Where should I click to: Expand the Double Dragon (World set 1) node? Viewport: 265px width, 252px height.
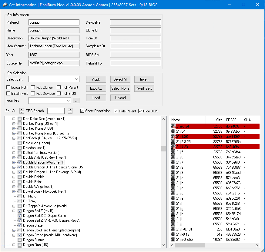14,162
